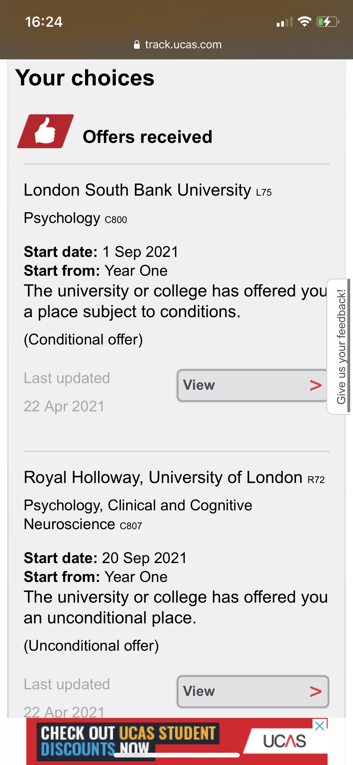Screen dimensions: 353x765
Task: Select the London South Bank University title
Action: pyautogui.click(x=137, y=190)
